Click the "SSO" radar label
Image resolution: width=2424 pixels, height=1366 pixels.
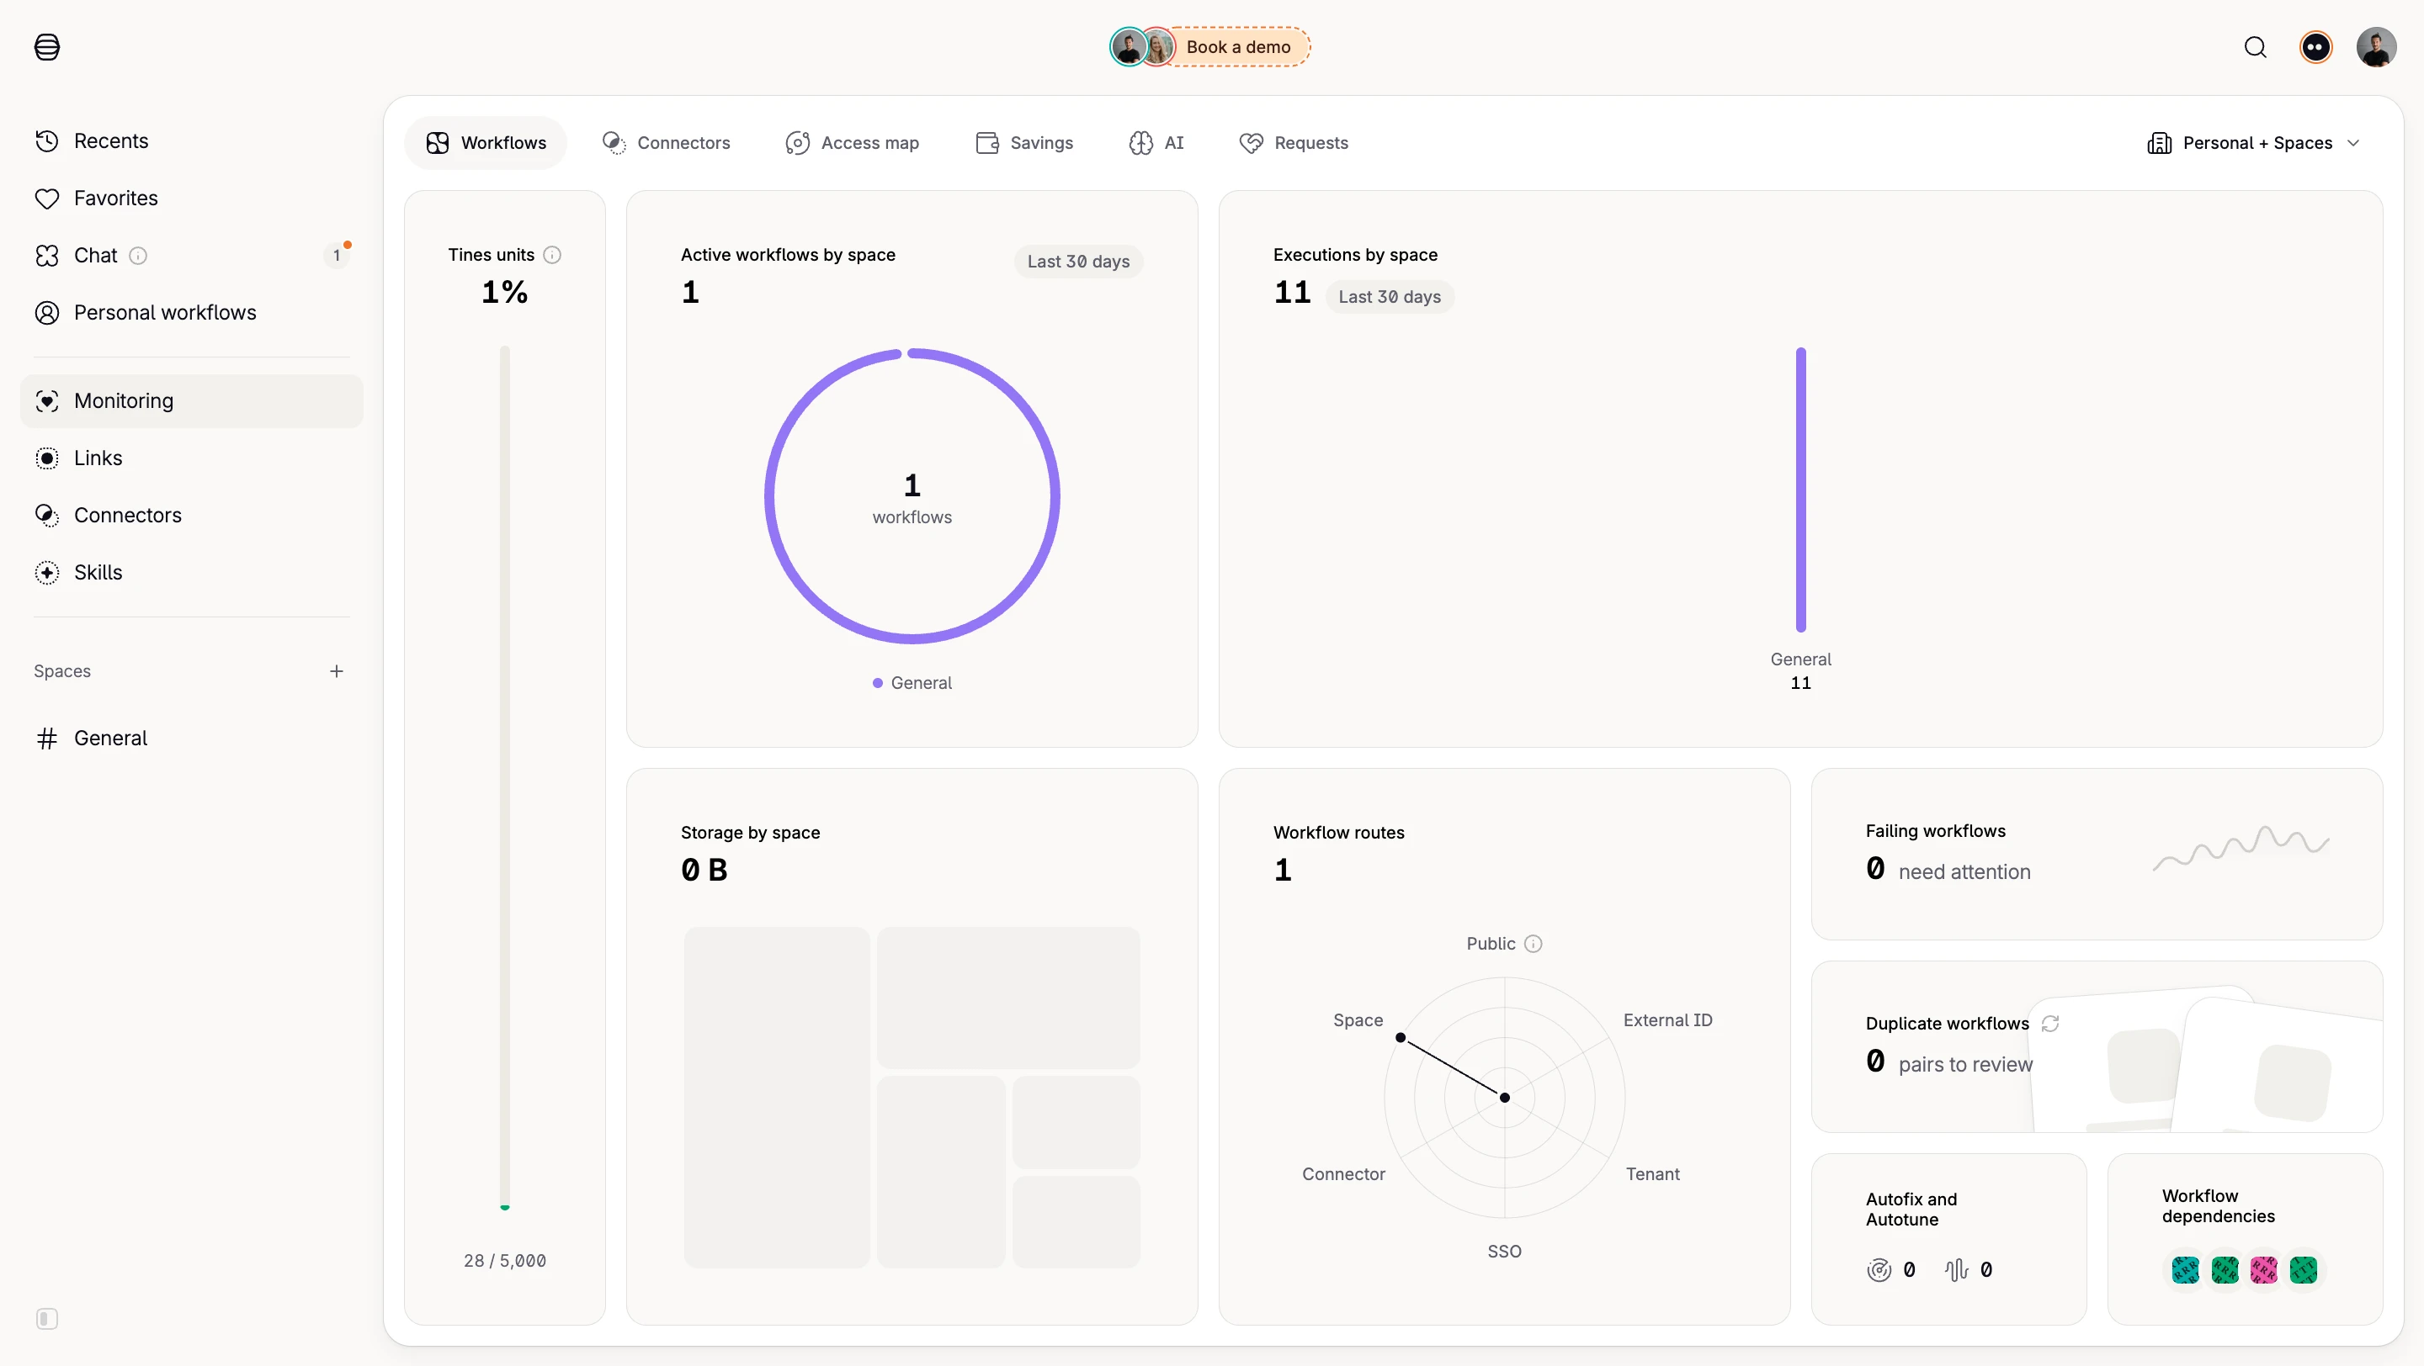[x=1504, y=1252]
